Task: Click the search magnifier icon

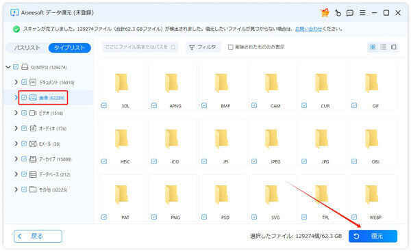Action: click(x=173, y=47)
